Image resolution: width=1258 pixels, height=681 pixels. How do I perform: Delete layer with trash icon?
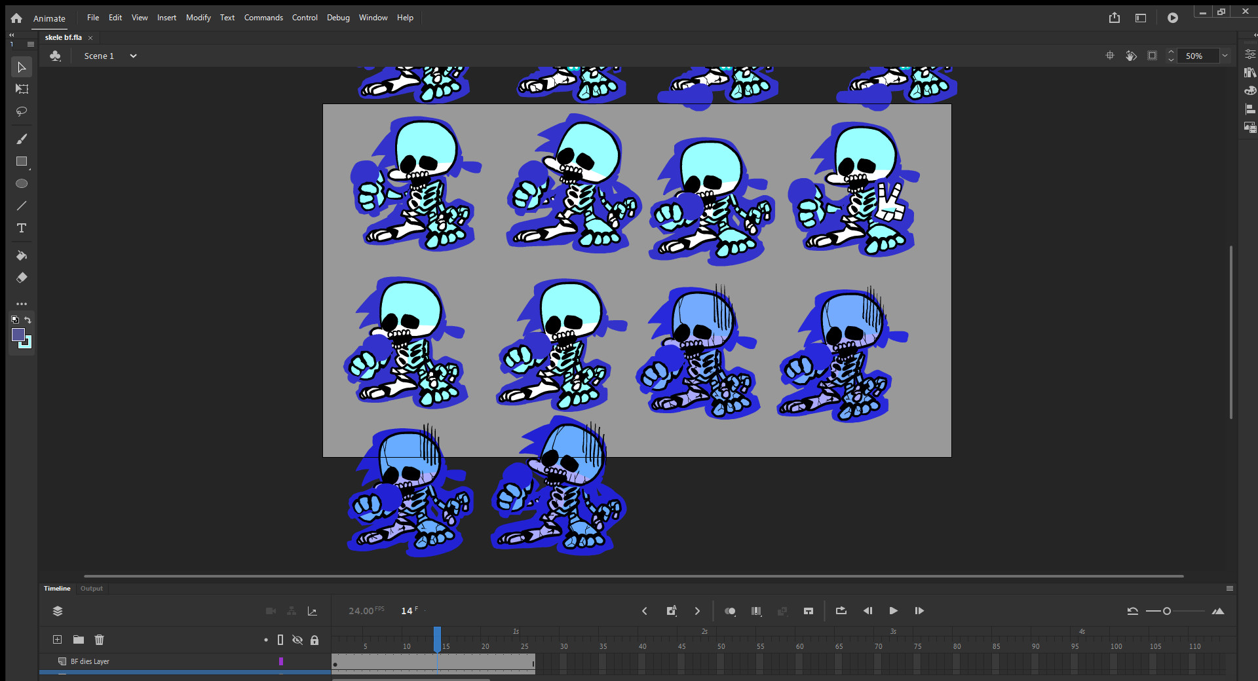tap(100, 640)
